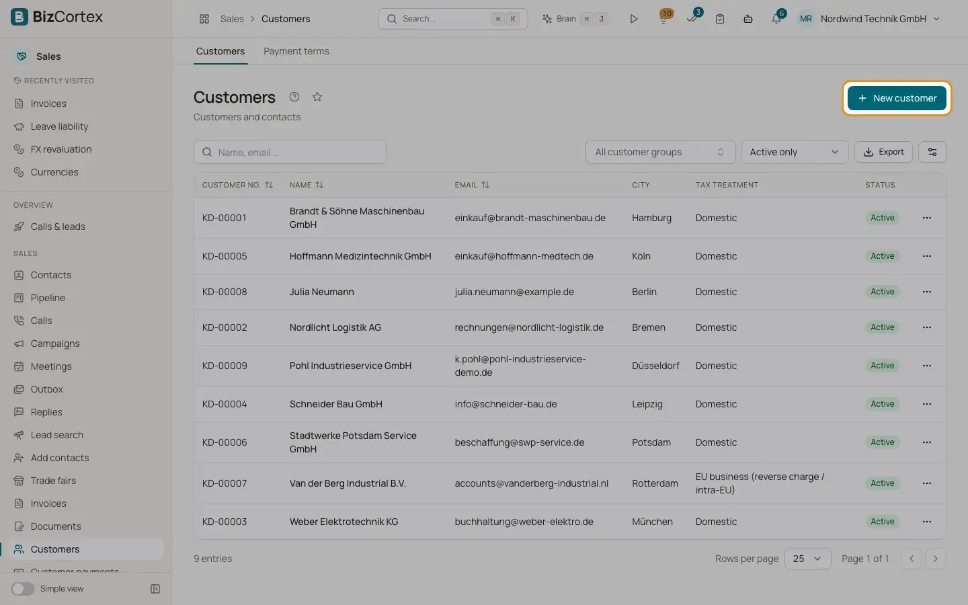Click the help question-mark icon next to Customers
Image resolution: width=968 pixels, height=605 pixels.
[294, 97]
